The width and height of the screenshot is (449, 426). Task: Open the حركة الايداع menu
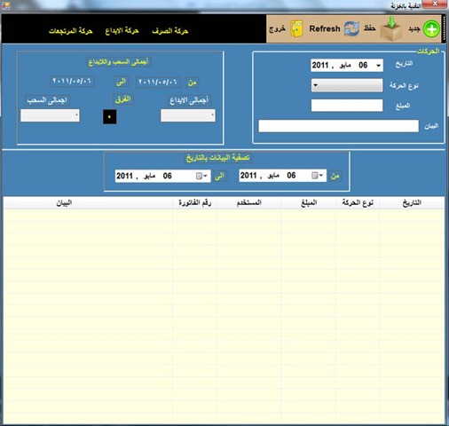tap(122, 31)
